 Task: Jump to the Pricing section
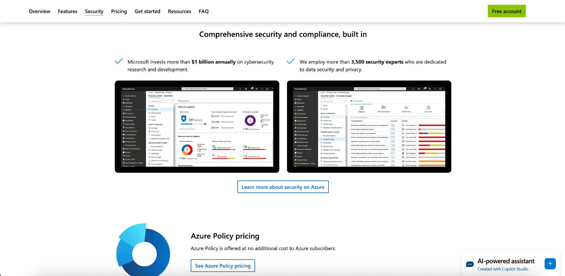click(119, 11)
